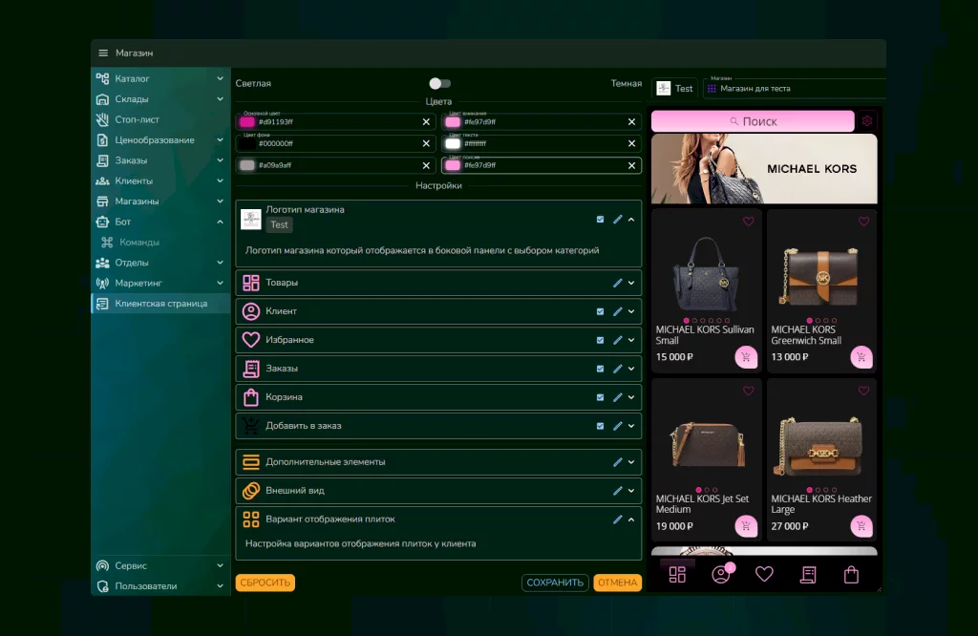Expand the Склады sidebar section
Viewport: 978px width, 636px height.
pyautogui.click(x=221, y=99)
